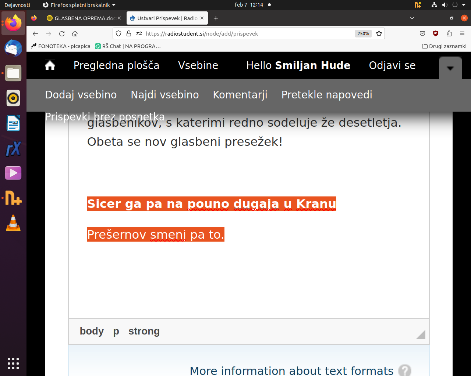
Task: Open Firefox hamburger application menu
Action: click(462, 34)
